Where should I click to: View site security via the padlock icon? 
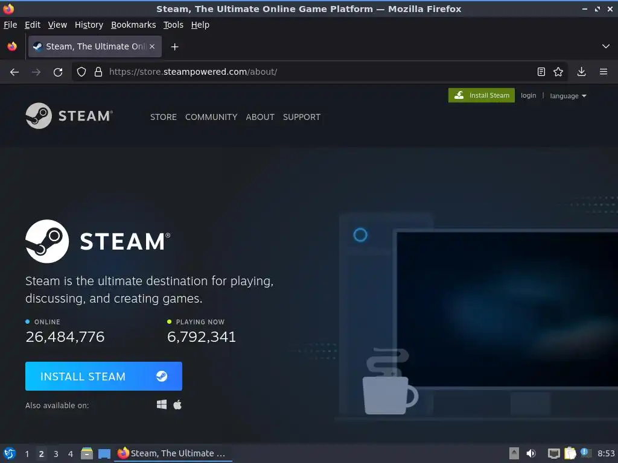click(x=98, y=72)
